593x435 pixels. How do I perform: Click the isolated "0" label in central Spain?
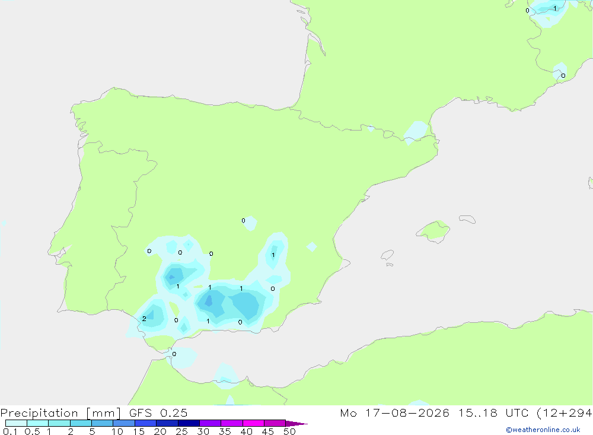[243, 220]
